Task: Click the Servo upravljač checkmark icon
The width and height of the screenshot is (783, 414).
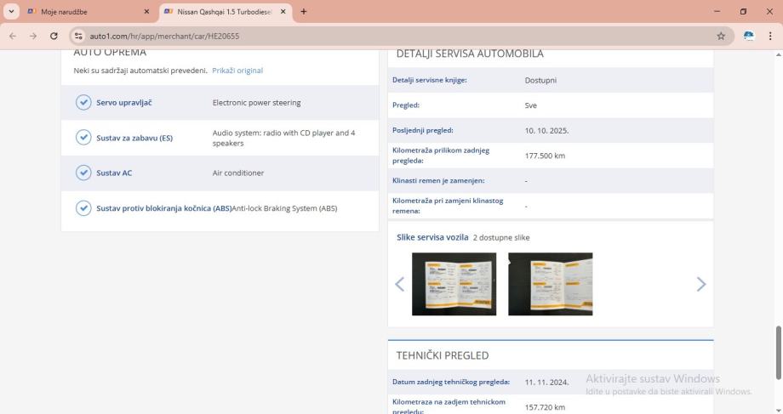Action: [x=83, y=103]
